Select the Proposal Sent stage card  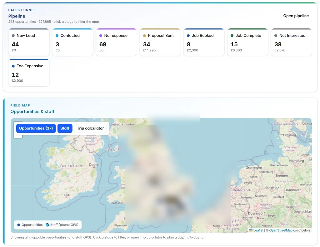(x=160, y=42)
